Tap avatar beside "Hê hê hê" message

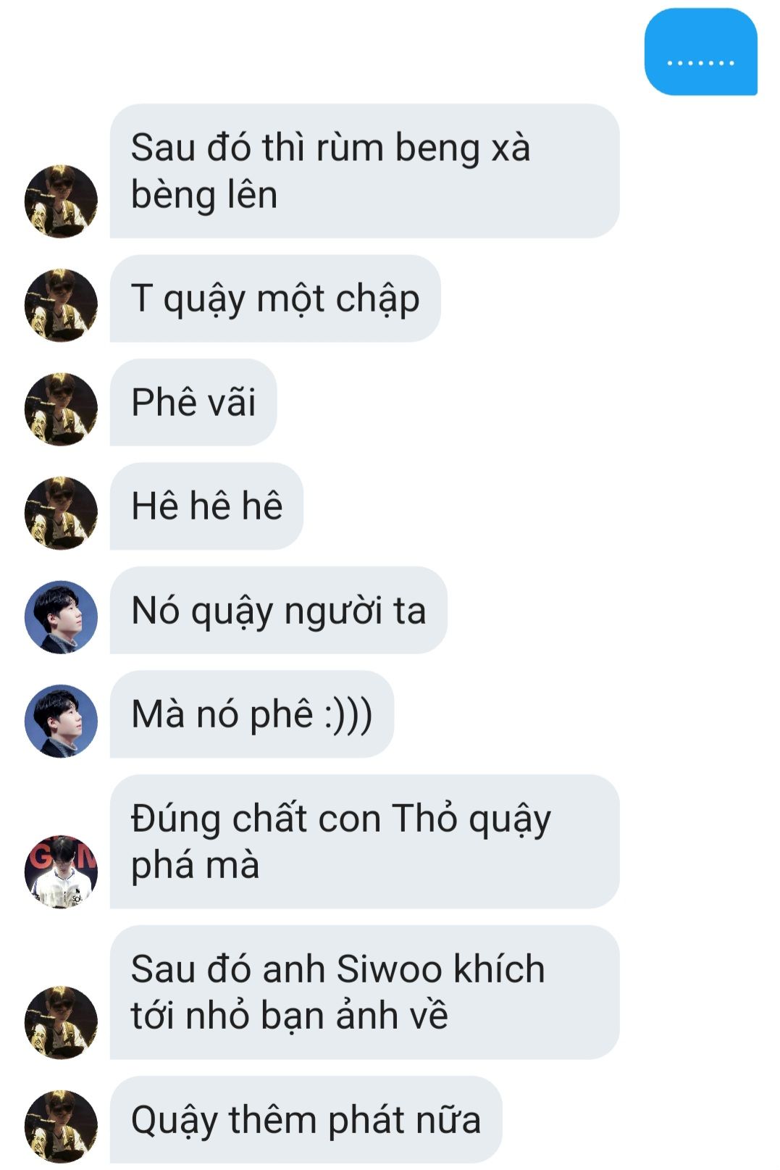[x=61, y=513]
